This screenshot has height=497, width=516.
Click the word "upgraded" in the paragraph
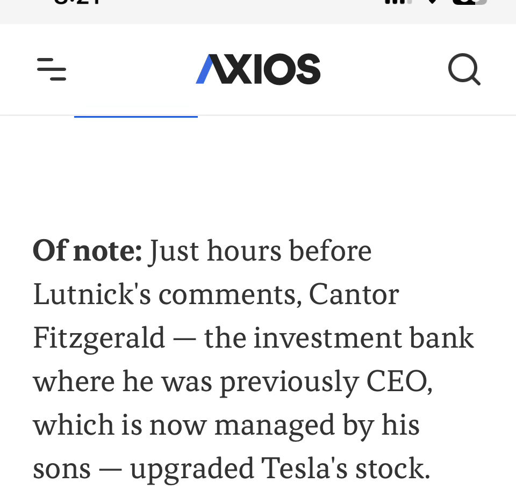tap(191, 469)
